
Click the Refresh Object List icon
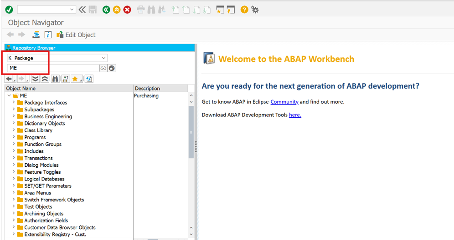click(89, 79)
